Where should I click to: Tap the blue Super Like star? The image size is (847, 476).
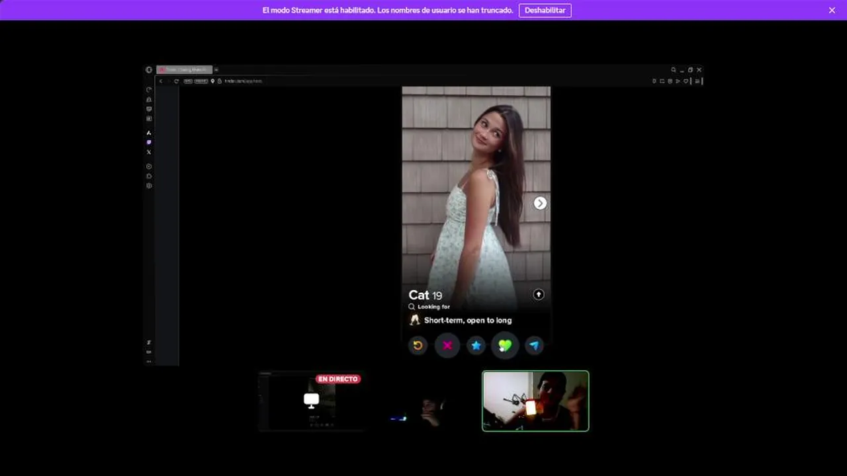pyautogui.click(x=476, y=345)
